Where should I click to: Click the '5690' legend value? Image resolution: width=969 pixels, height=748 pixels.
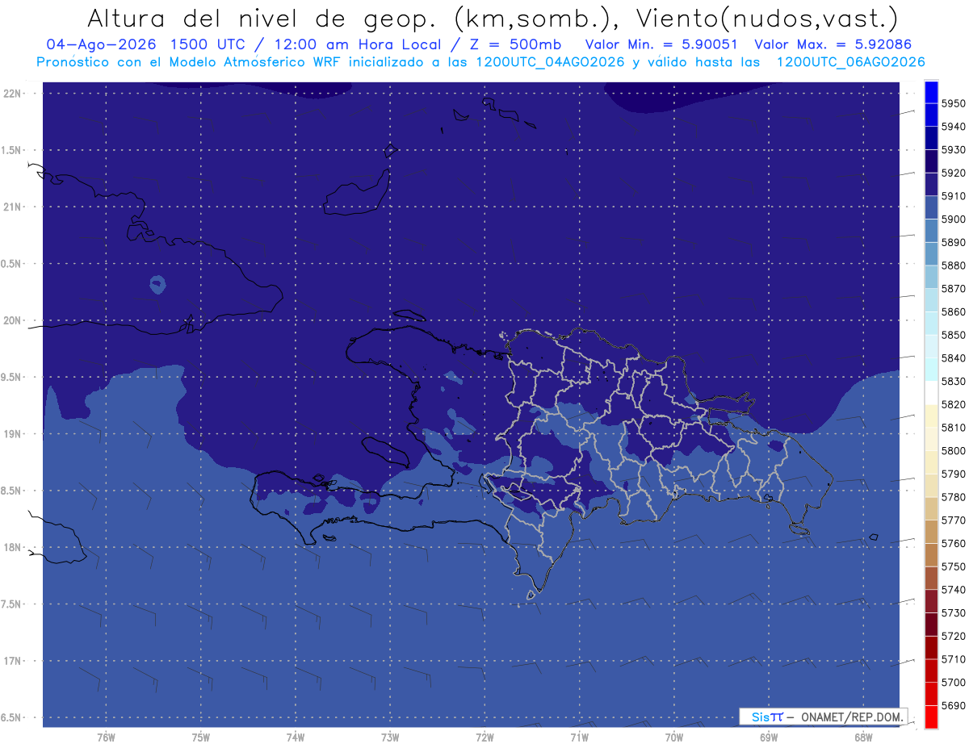953,705
